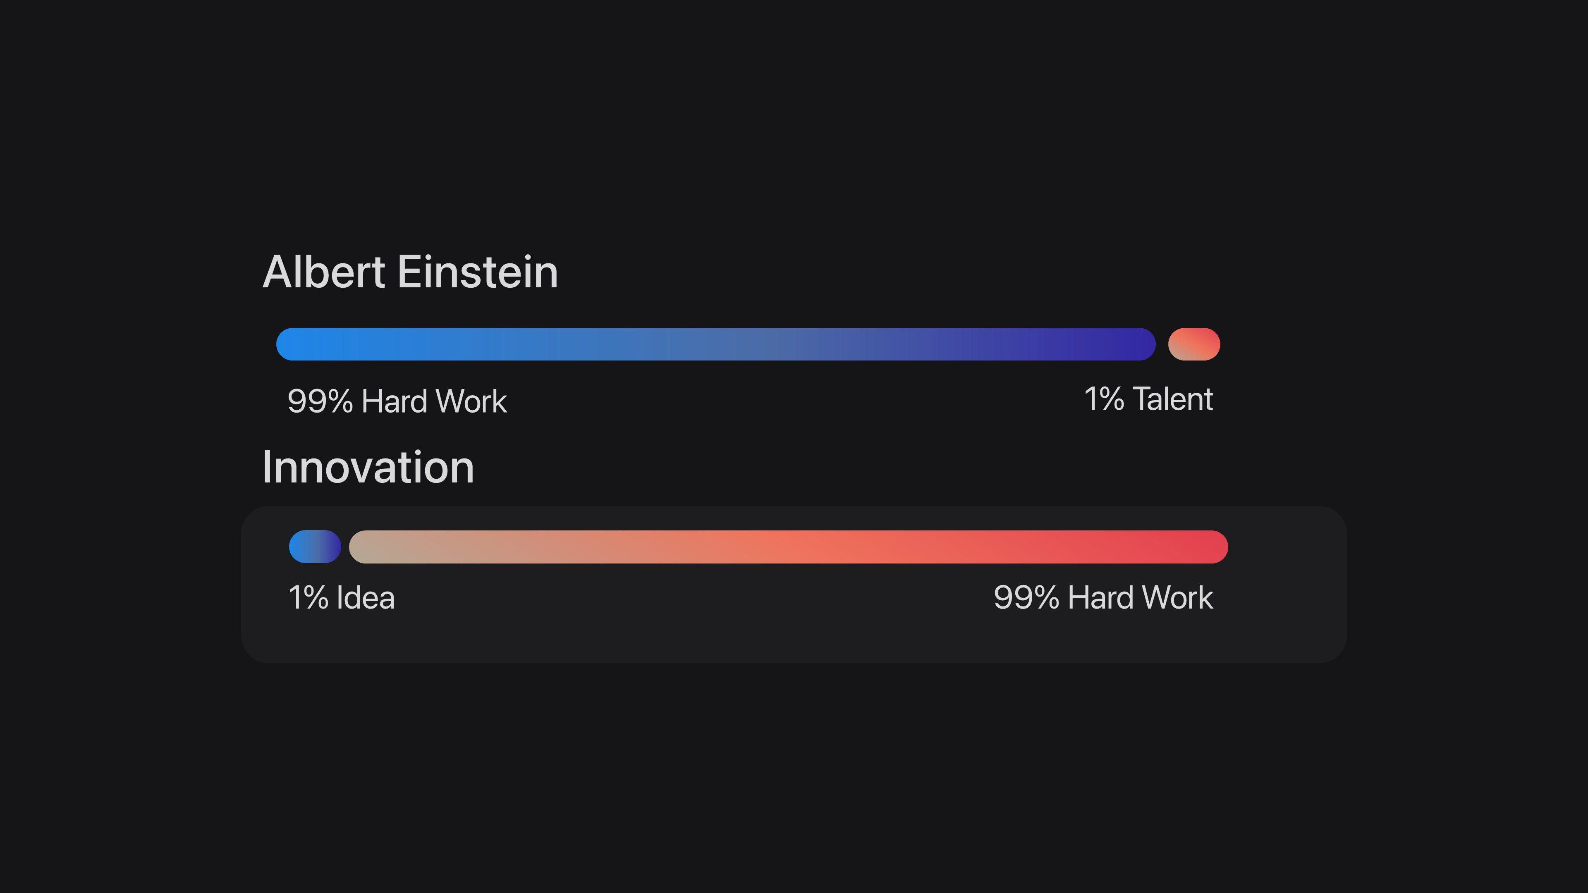Image resolution: width=1588 pixels, height=893 pixels.
Task: Click the Albert Einstein heading
Action: (x=410, y=272)
